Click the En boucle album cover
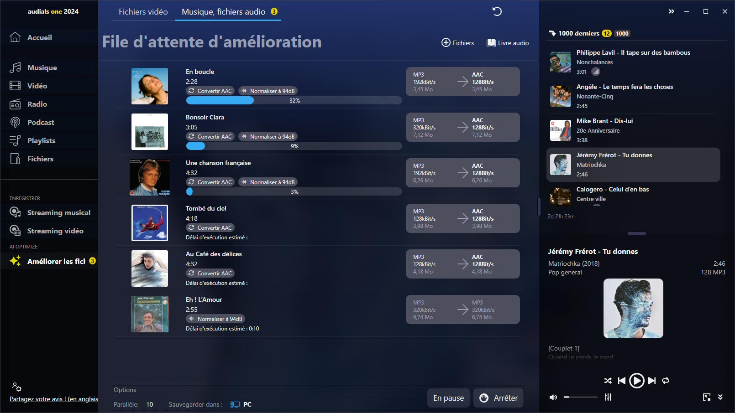Viewport: 735px width, 413px height. click(x=150, y=86)
